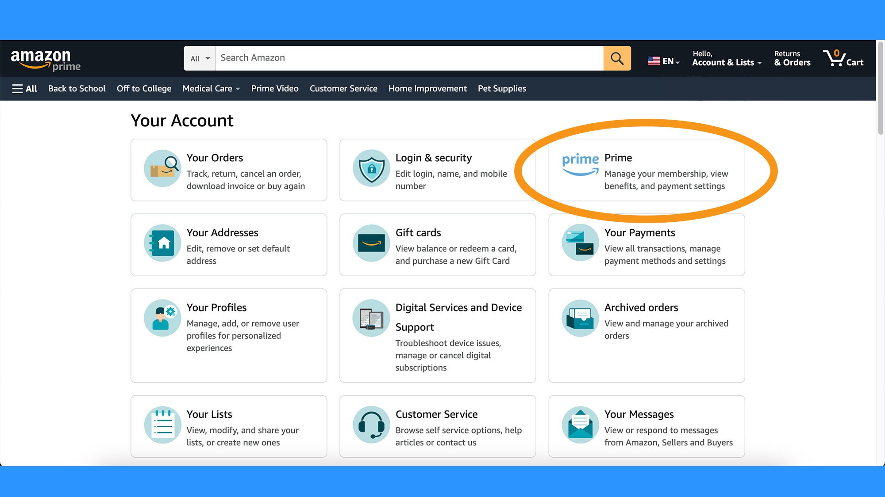Screen dimensions: 885x497
Task: Click the Customer Service headset icon
Action: pyautogui.click(x=371, y=425)
